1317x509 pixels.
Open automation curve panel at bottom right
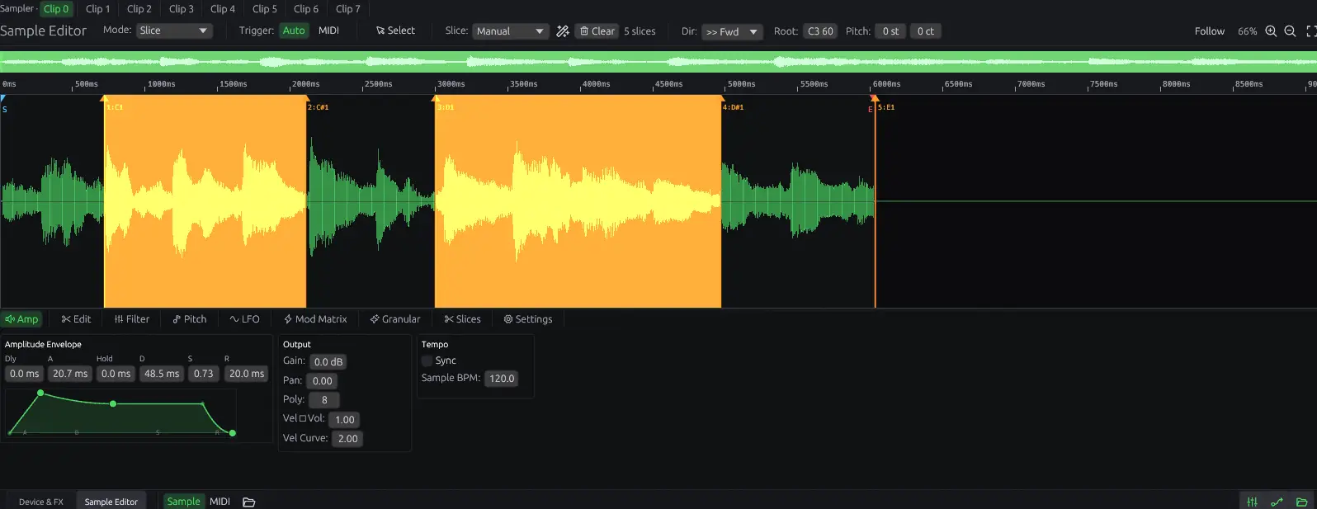tap(1277, 502)
